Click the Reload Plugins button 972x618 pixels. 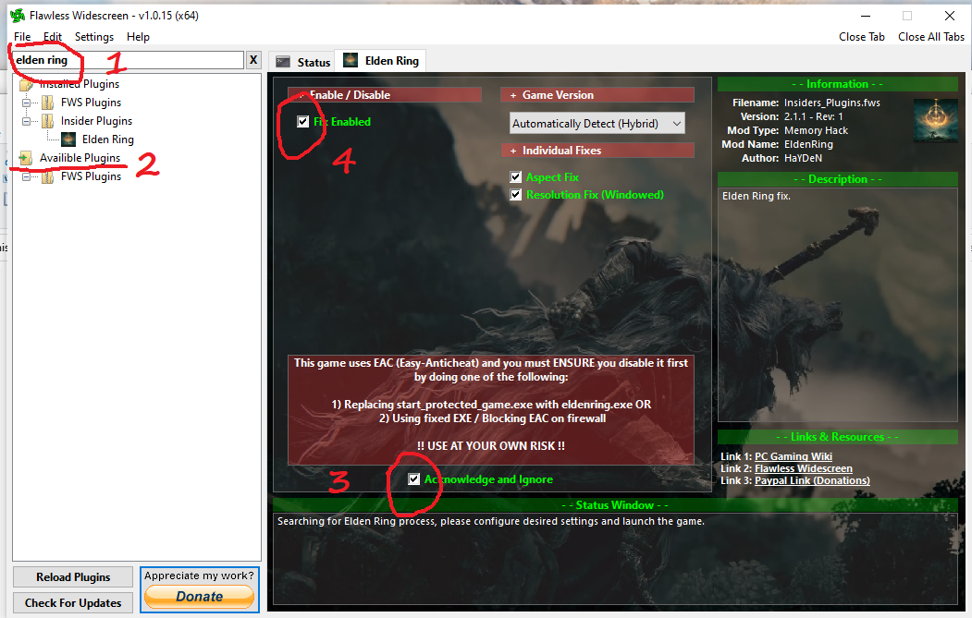pos(73,576)
